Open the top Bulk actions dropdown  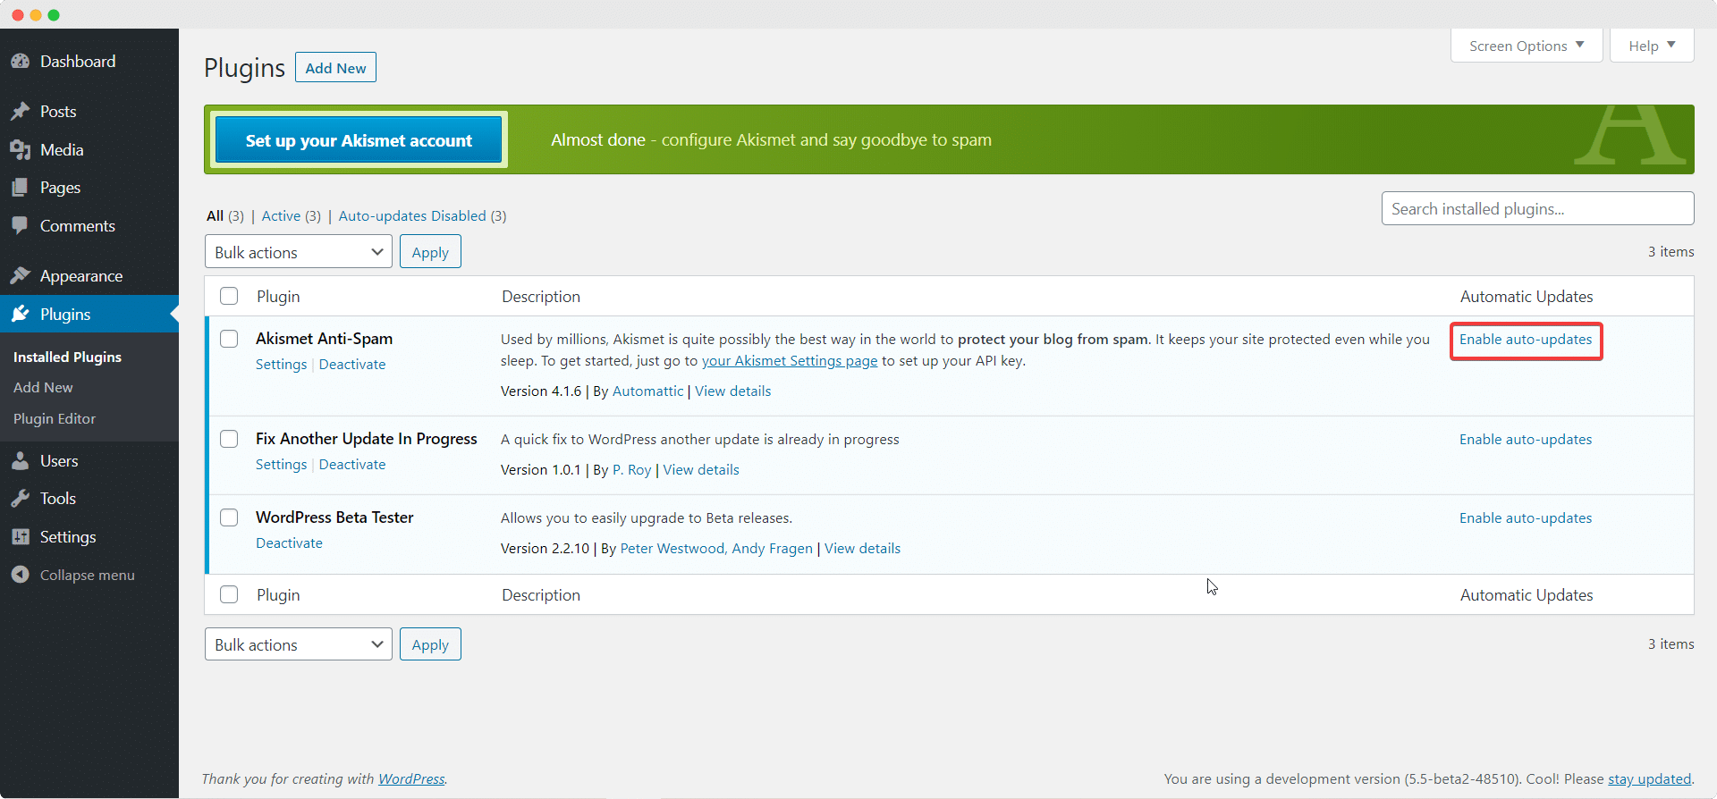point(299,252)
